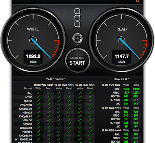Open the settings gear button
This screenshot has height=143, width=155.
point(77,38)
